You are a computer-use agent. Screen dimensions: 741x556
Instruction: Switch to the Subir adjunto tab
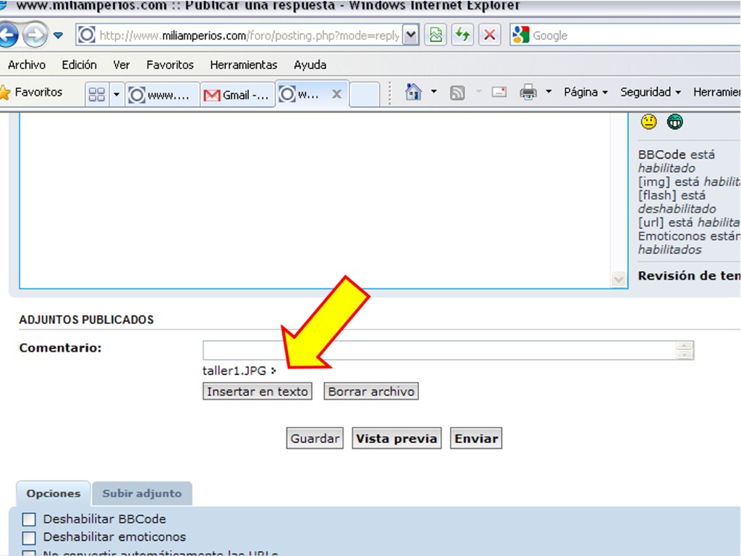[x=142, y=493]
